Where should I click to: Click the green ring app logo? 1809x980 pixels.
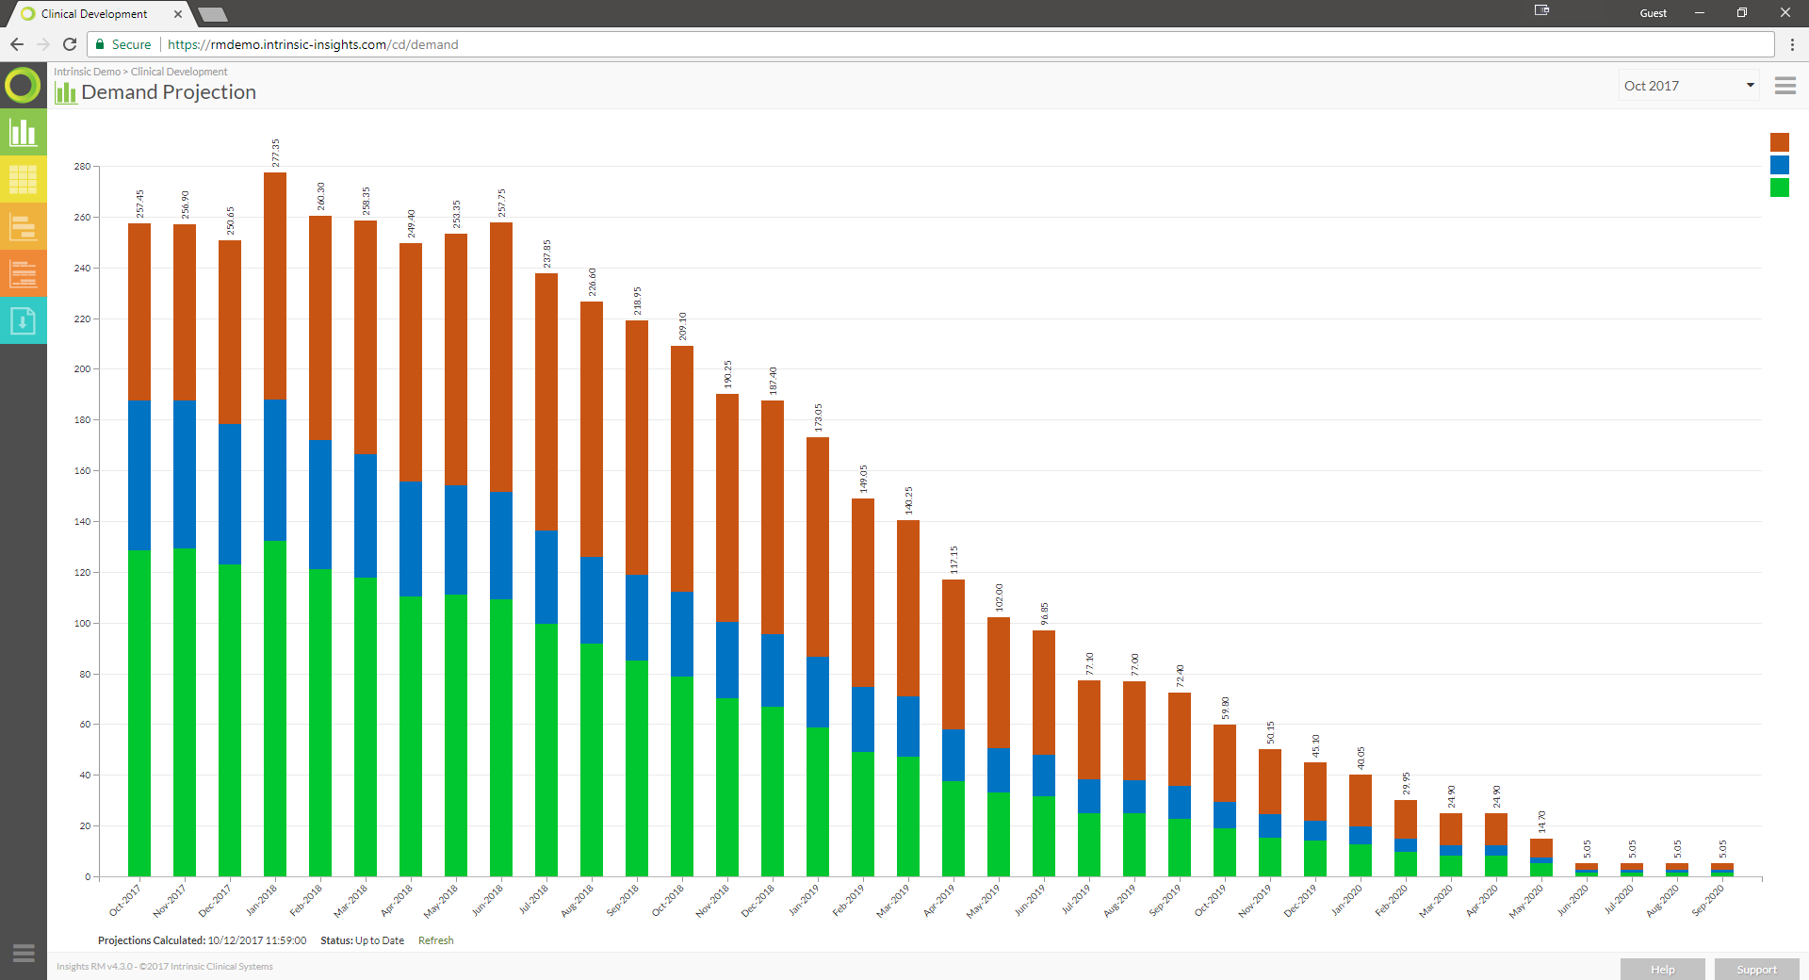tap(23, 86)
